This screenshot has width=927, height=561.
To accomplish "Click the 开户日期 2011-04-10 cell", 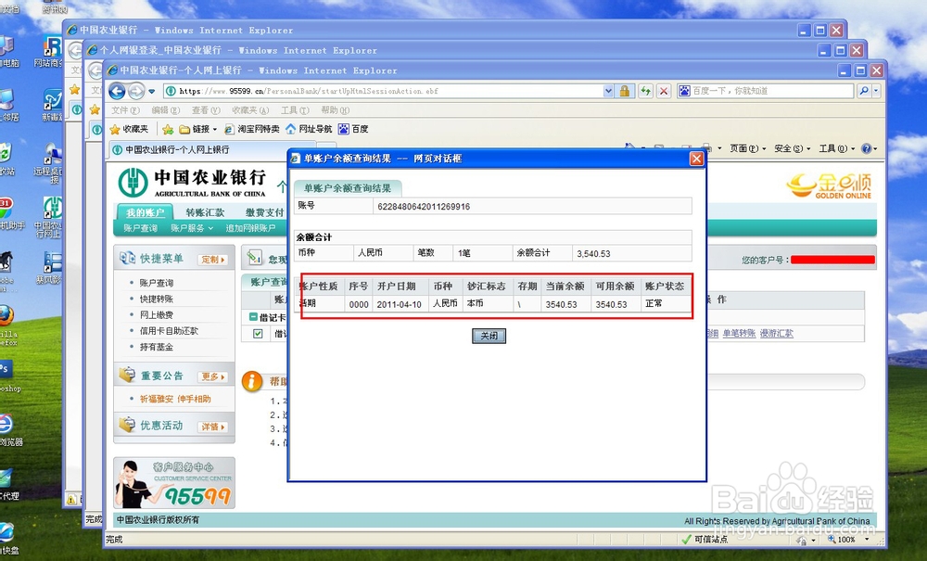I will click(x=399, y=304).
